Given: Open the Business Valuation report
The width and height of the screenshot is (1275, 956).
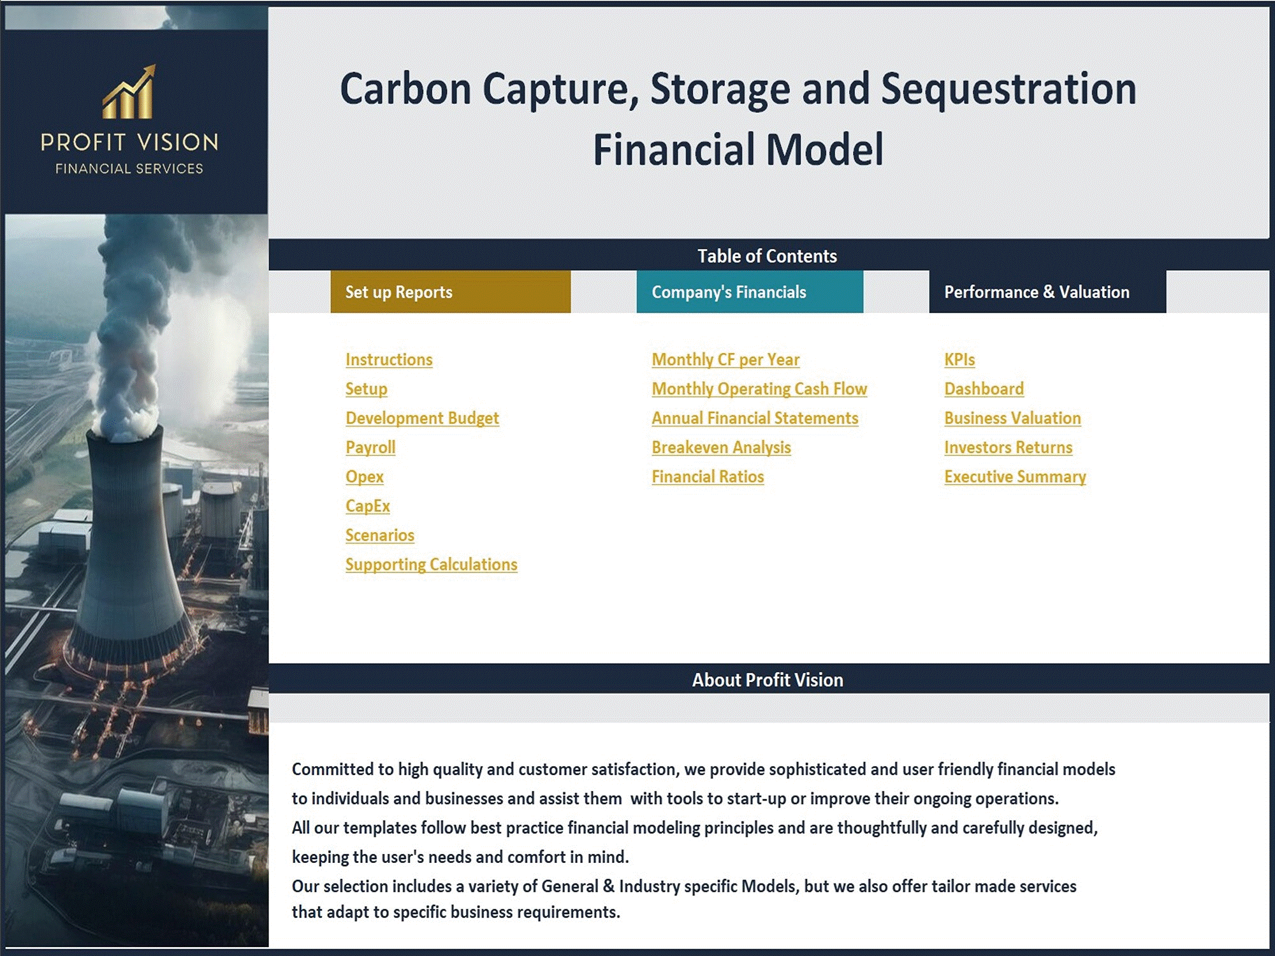Looking at the screenshot, I should 1012,417.
